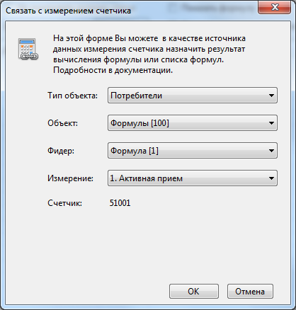
Task: Expand the arrow beside Формула [1]
Action: pyautogui.click(x=271, y=151)
